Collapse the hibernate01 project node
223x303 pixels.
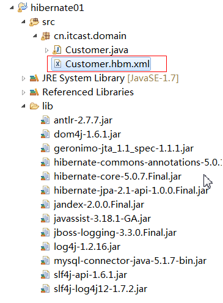click(12, 8)
